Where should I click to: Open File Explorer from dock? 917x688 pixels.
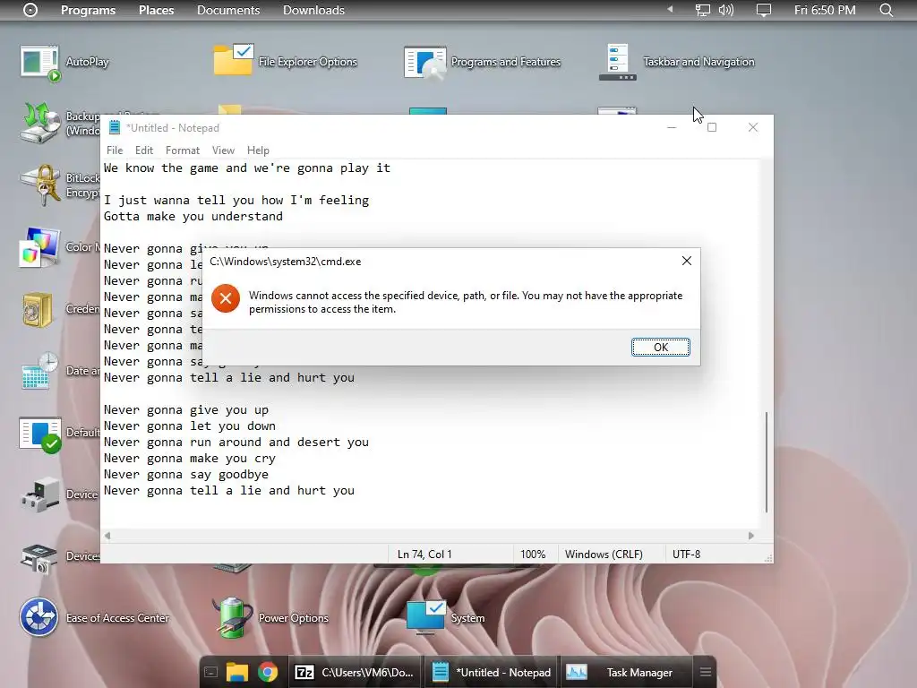237,672
